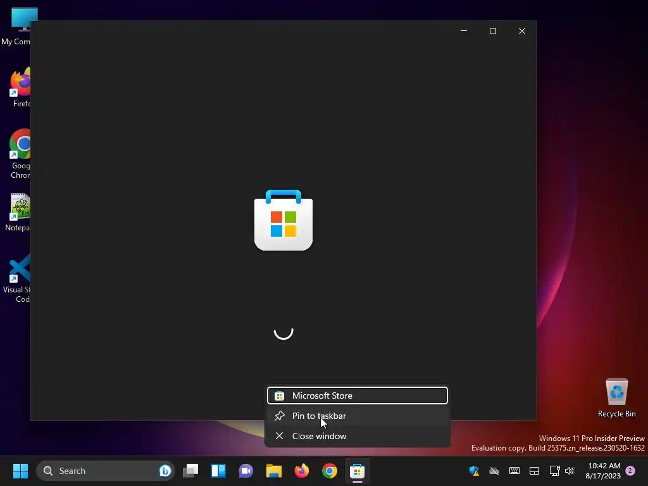
Task: Select the Notepad++ desktop shortcut
Action: [x=18, y=212]
